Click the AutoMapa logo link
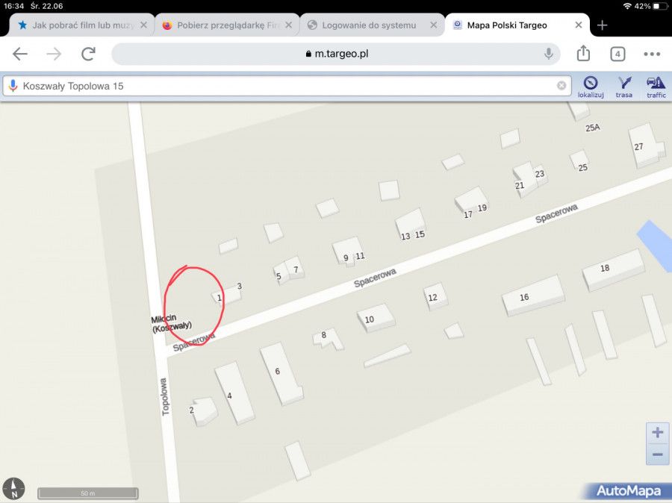The image size is (672, 503). point(629,490)
